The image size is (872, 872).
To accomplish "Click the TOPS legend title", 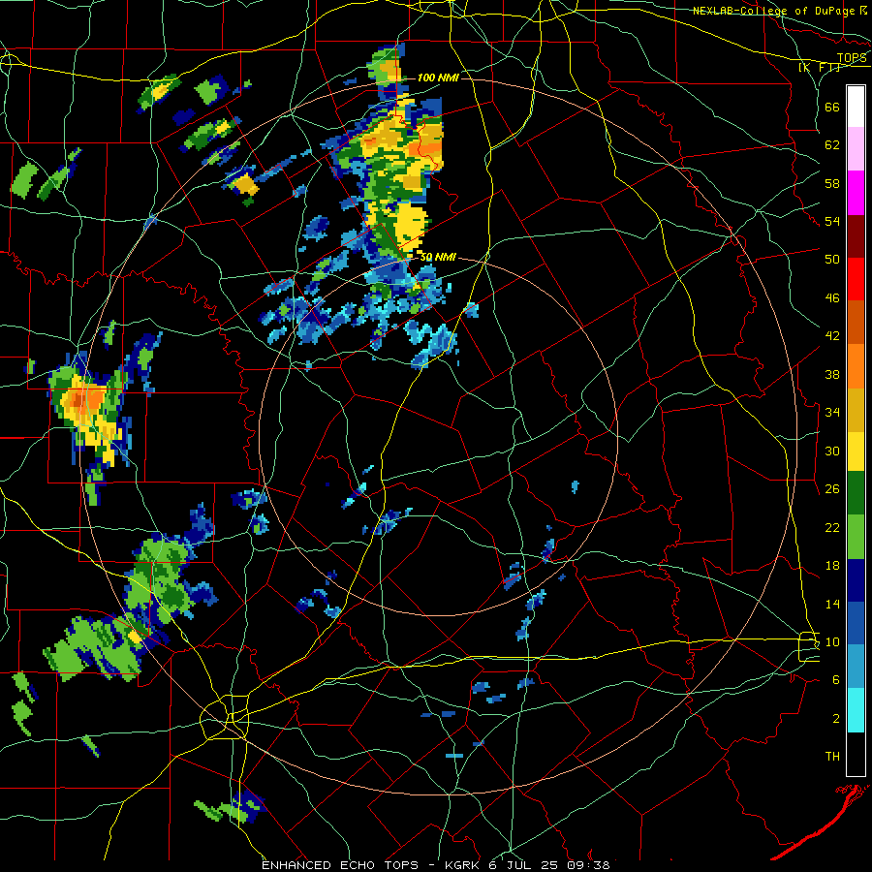I will [852, 57].
